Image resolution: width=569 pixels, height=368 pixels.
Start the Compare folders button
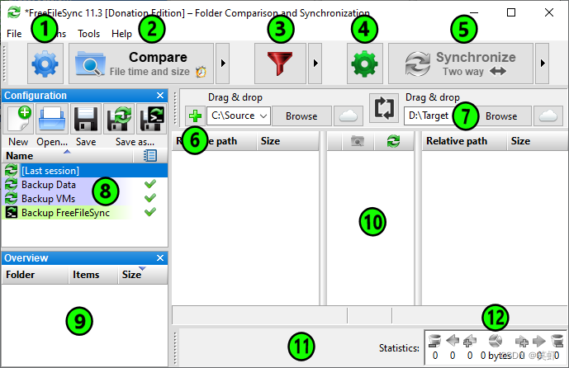(141, 64)
